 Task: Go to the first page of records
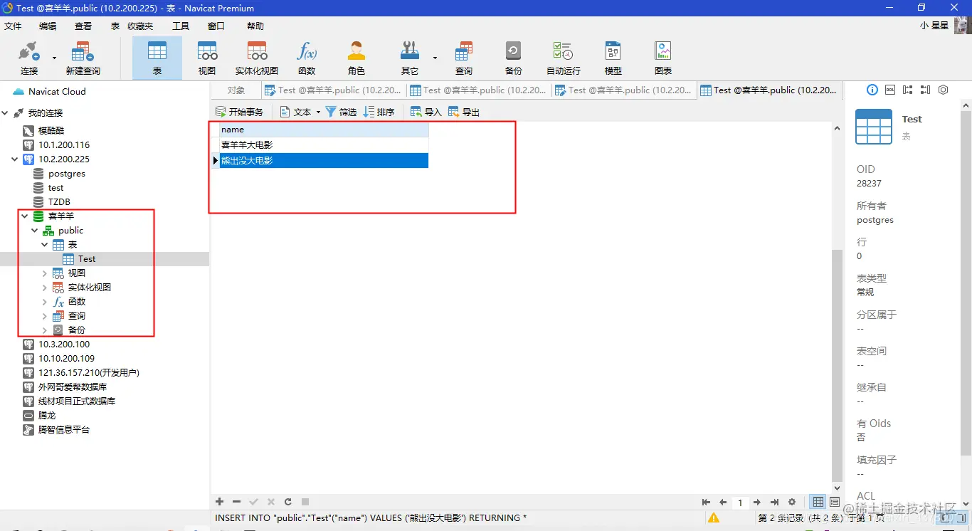click(x=706, y=502)
